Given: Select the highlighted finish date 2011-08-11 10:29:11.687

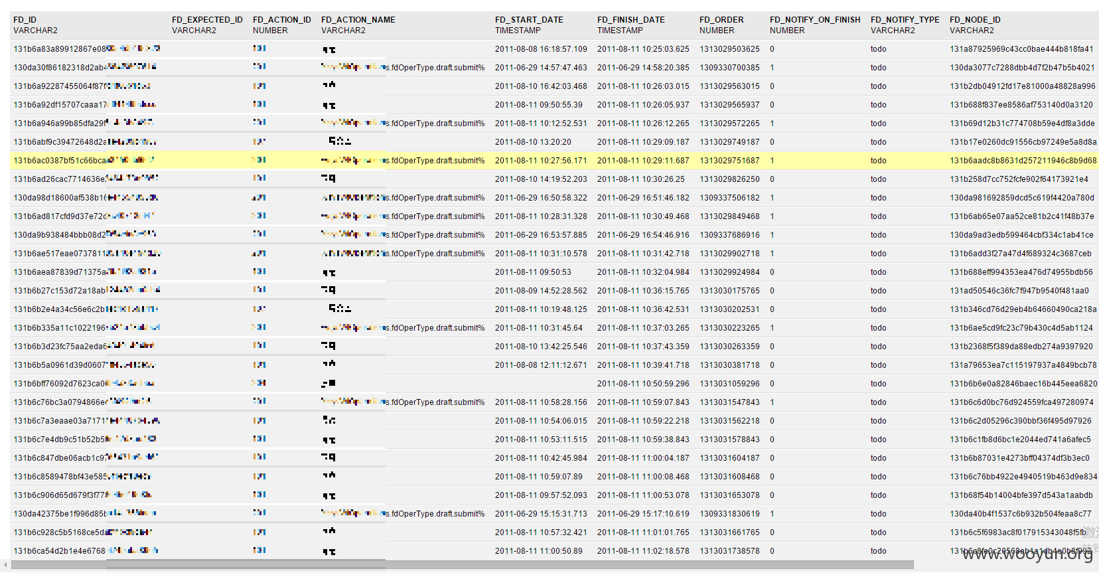Looking at the screenshot, I should coord(643,161).
